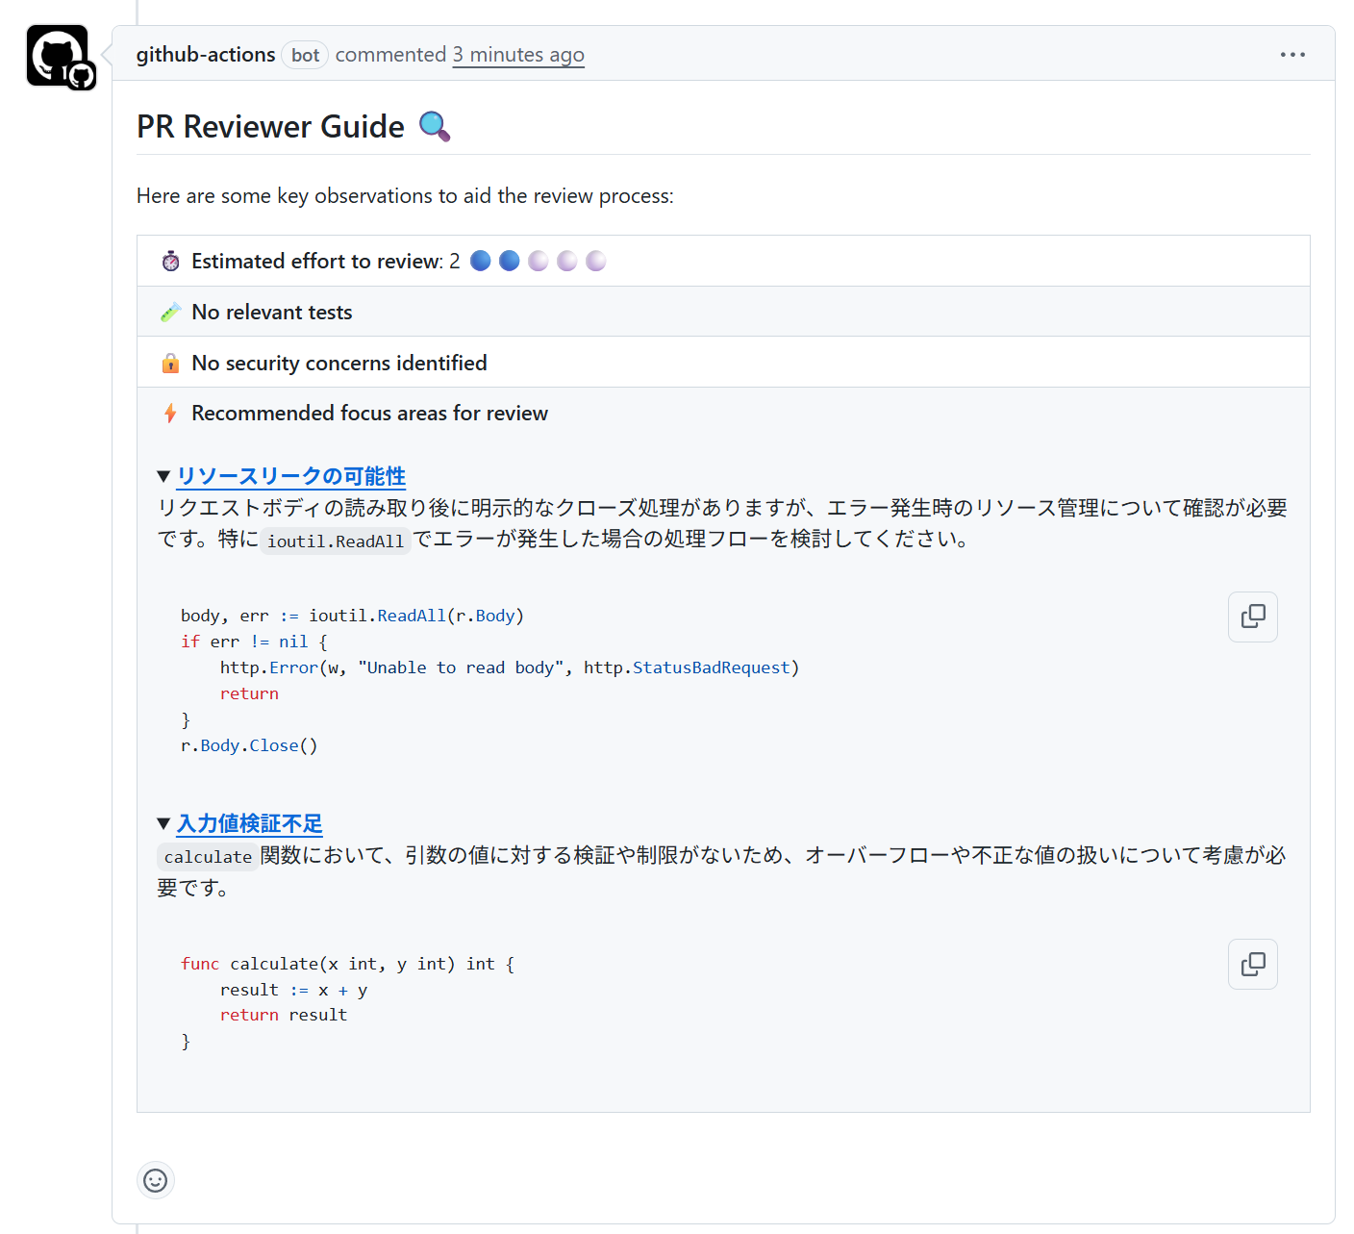Click the bot badge next to github-actions
This screenshot has width=1354, height=1234.
click(x=305, y=55)
